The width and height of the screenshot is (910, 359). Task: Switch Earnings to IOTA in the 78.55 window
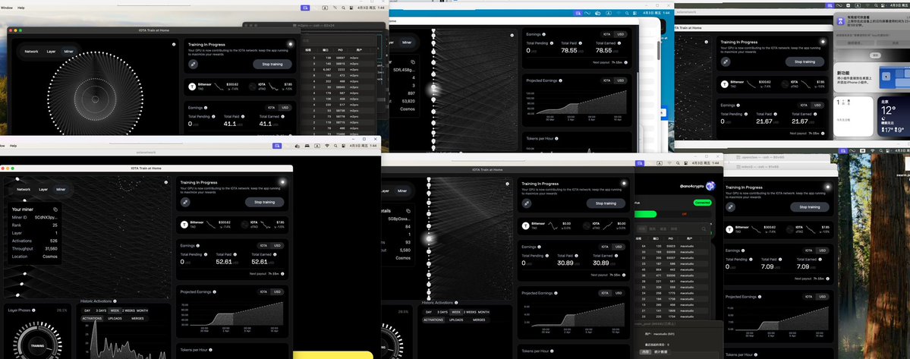(x=606, y=34)
